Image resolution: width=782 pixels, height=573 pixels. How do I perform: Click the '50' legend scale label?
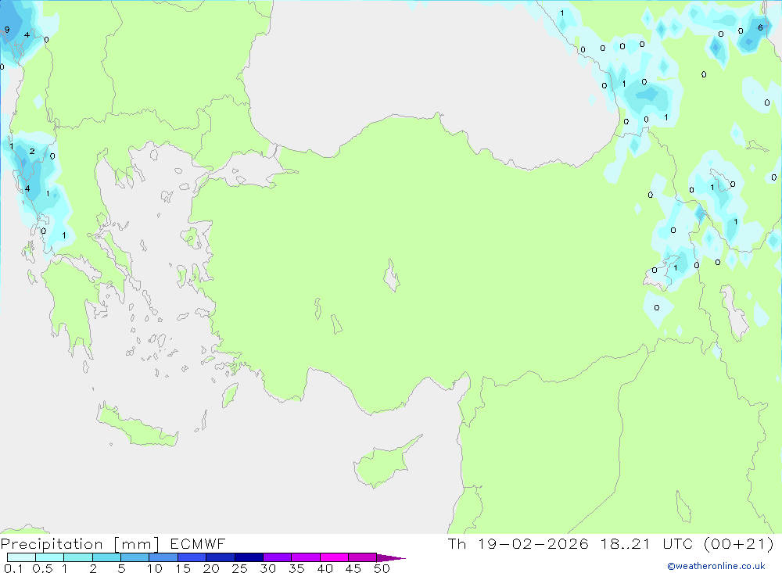[382, 568]
